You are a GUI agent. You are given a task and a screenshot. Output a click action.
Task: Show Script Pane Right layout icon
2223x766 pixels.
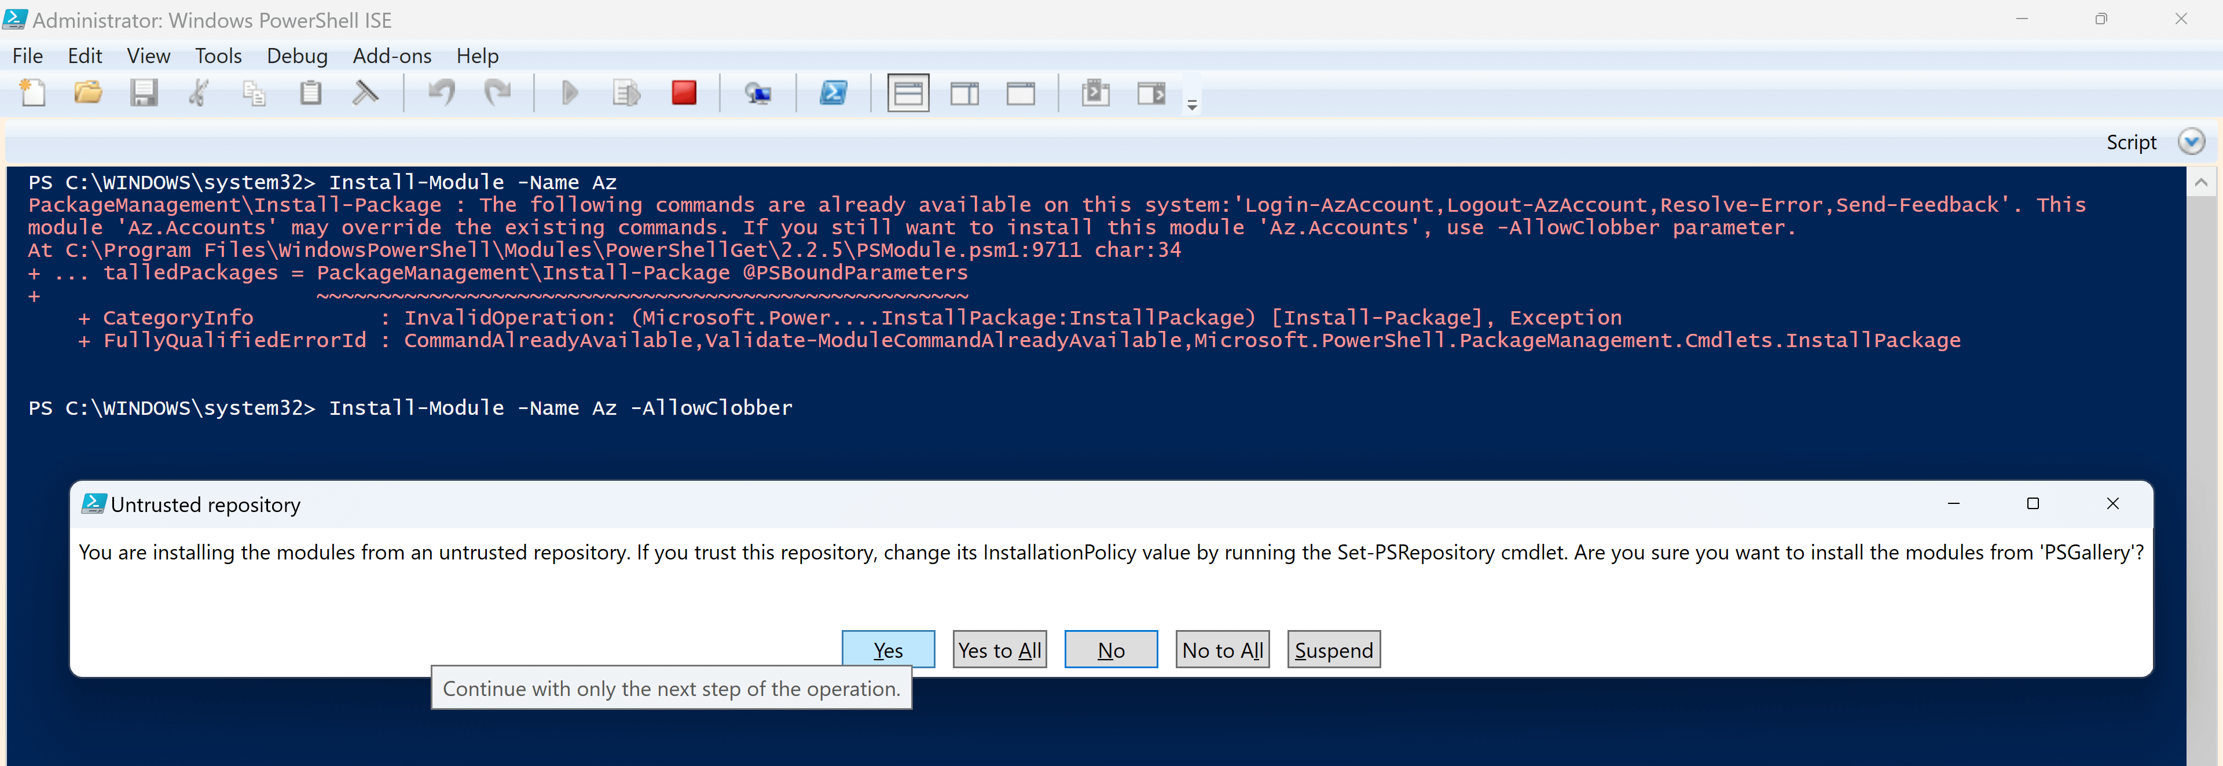pos(964,93)
